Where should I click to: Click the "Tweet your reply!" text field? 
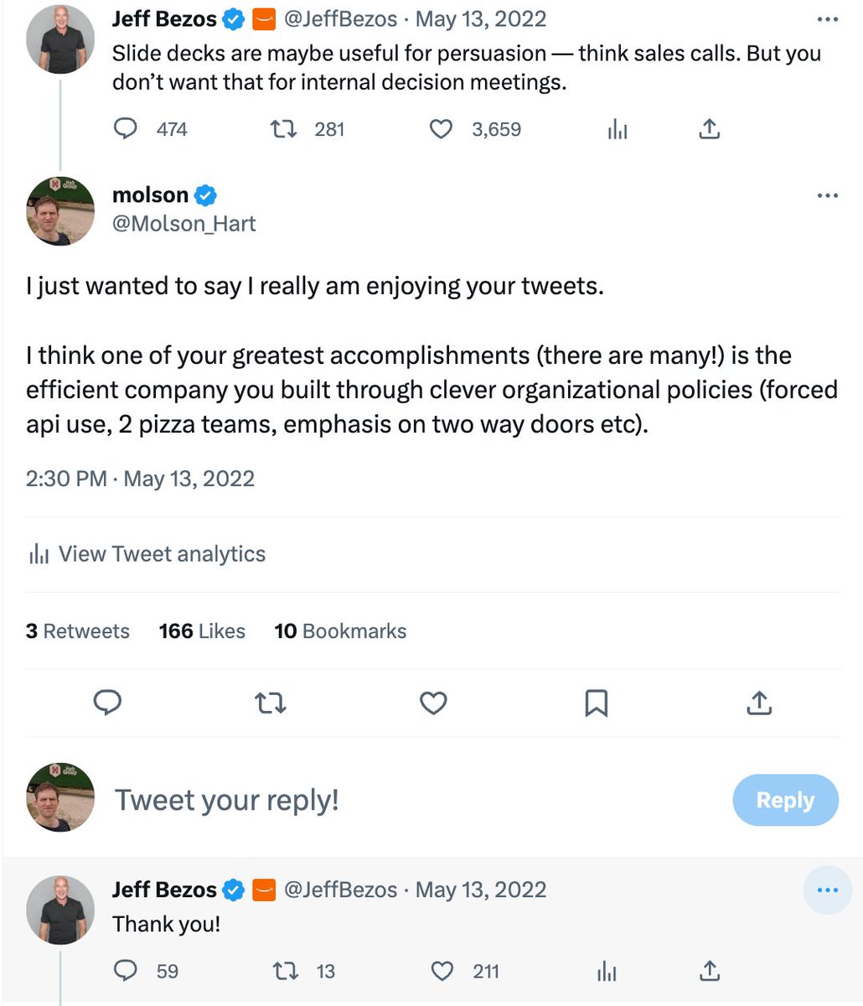pos(335,801)
